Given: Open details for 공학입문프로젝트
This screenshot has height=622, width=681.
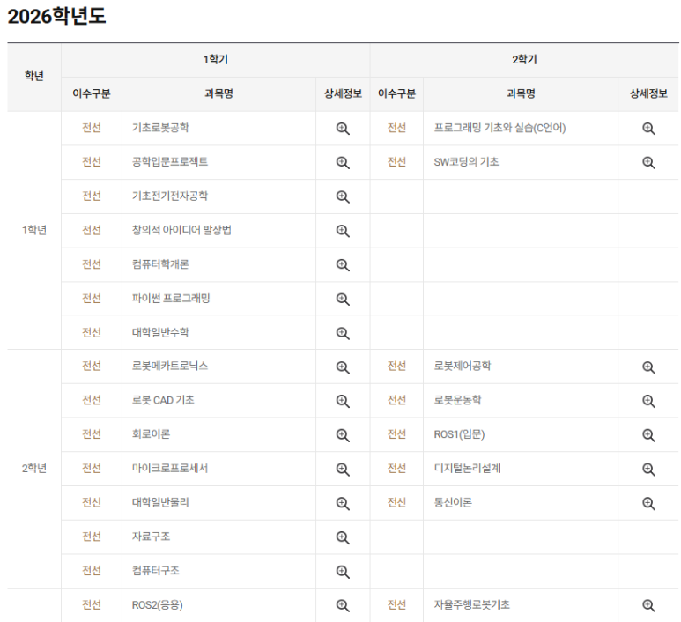Looking at the screenshot, I should 343,162.
